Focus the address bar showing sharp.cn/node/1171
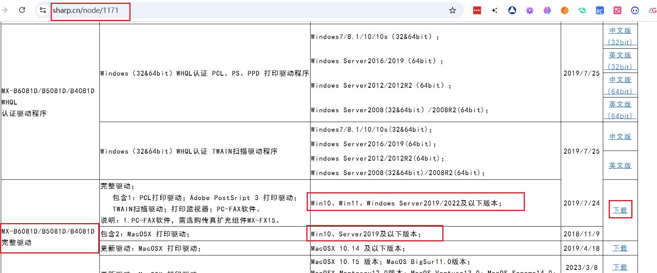 [249, 11]
